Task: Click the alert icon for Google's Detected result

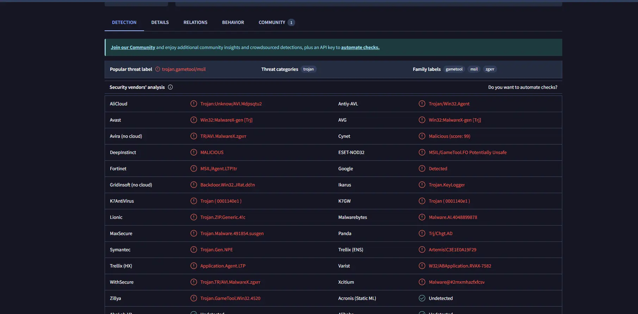Action: pyautogui.click(x=422, y=168)
